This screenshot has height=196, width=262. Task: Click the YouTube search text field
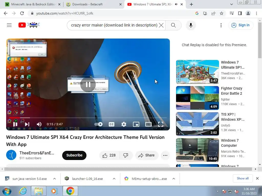pos(114,25)
